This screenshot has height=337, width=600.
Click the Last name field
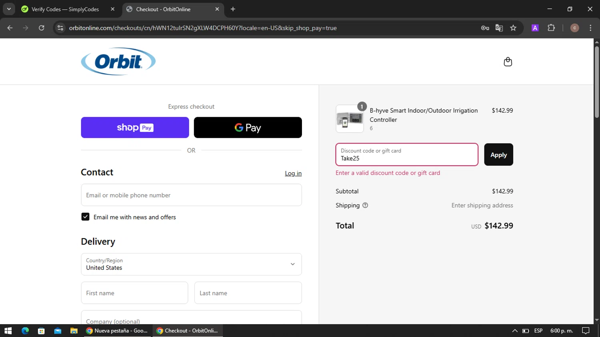click(248, 293)
